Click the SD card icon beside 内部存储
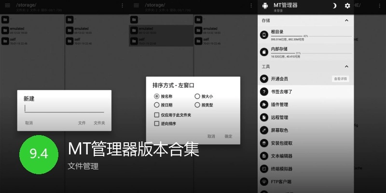 click(264, 52)
